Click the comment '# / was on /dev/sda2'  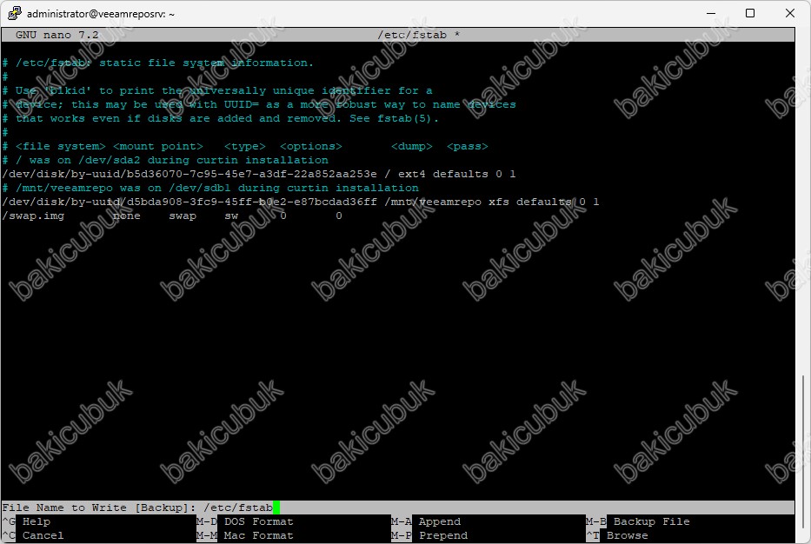[x=165, y=160]
